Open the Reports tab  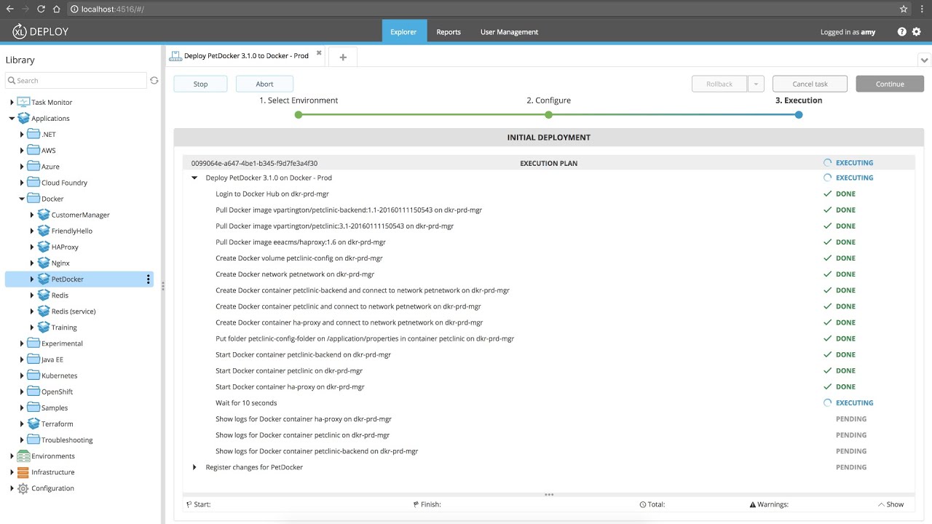tap(449, 32)
